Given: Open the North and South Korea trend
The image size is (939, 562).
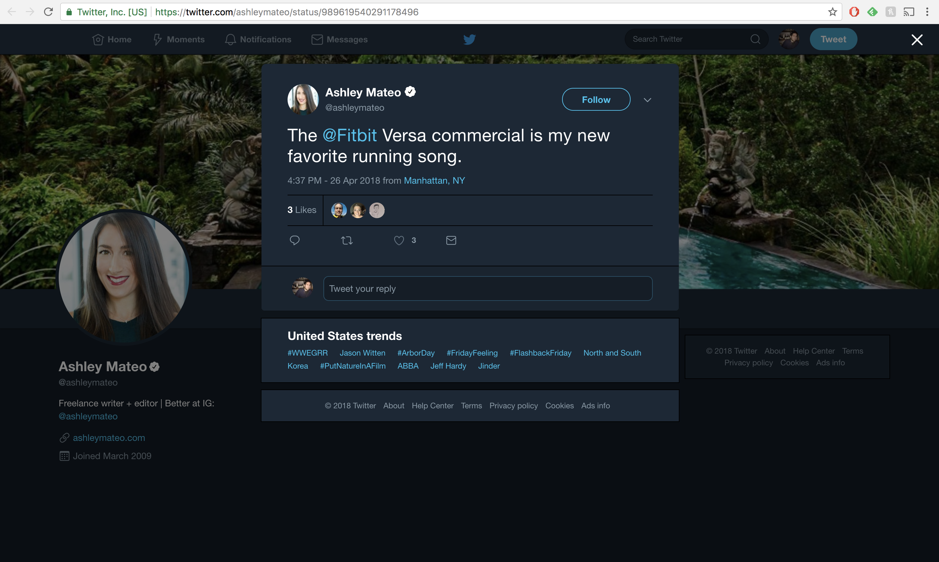Looking at the screenshot, I should pos(612,353).
